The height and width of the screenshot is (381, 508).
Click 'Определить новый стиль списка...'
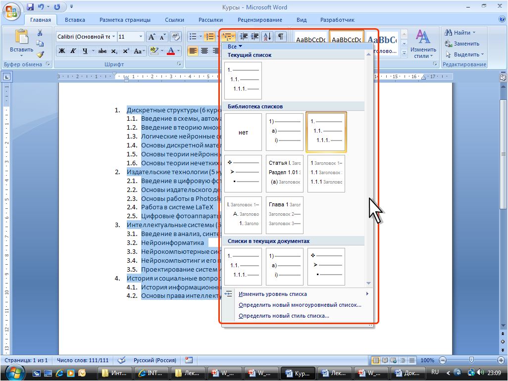point(284,316)
